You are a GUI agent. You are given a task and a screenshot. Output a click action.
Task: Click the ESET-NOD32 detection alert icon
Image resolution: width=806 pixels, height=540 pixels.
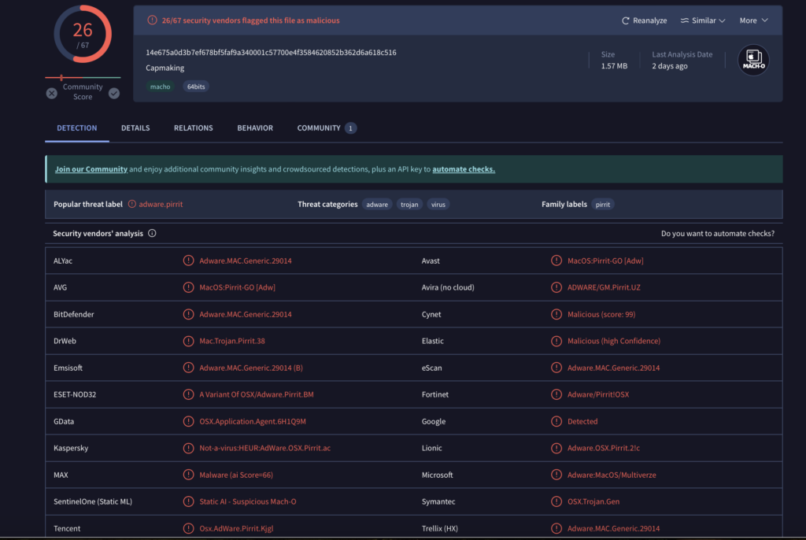pyautogui.click(x=188, y=394)
